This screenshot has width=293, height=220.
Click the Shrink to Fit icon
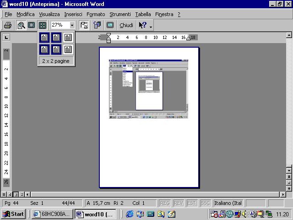pyautogui.click(x=97, y=25)
